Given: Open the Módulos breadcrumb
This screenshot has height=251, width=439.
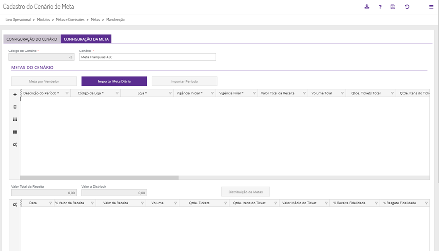Looking at the screenshot, I should tap(43, 20).
